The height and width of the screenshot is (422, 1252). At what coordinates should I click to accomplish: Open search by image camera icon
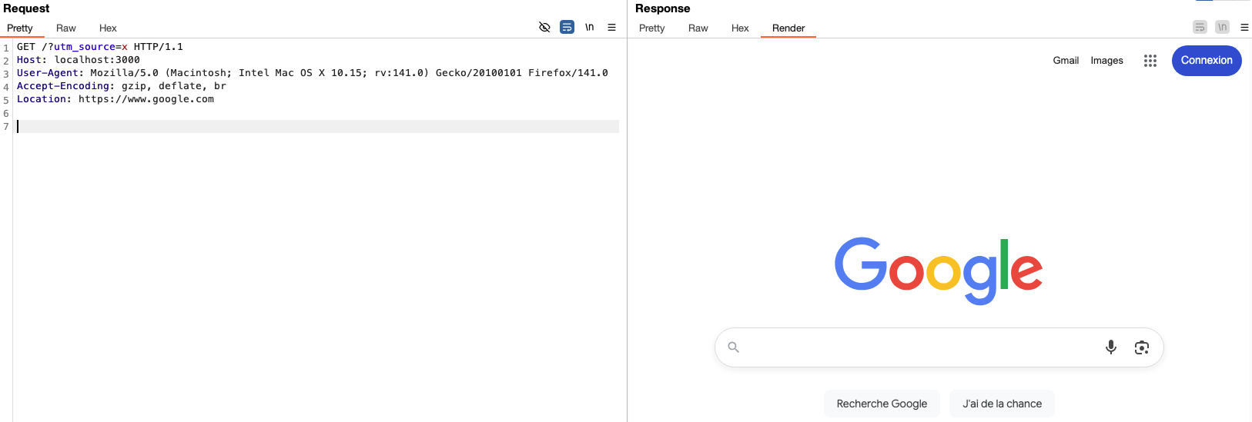click(x=1142, y=347)
